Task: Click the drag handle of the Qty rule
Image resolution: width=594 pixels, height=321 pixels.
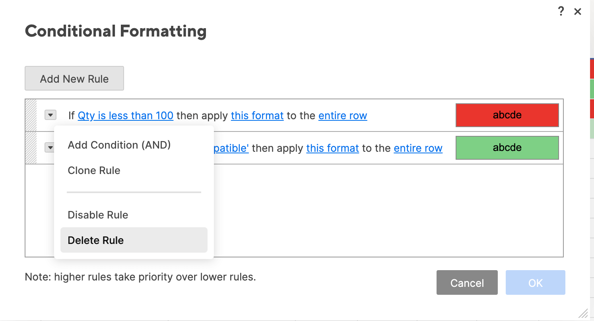Action: point(31,115)
